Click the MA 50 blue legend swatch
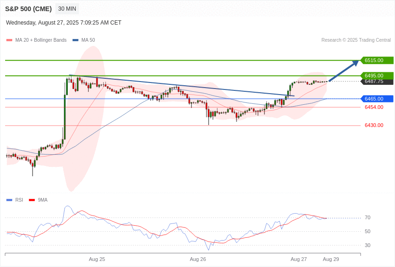 [x=75, y=40]
